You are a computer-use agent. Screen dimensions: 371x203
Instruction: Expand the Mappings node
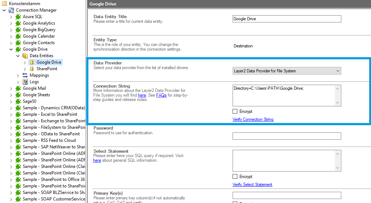(18, 75)
